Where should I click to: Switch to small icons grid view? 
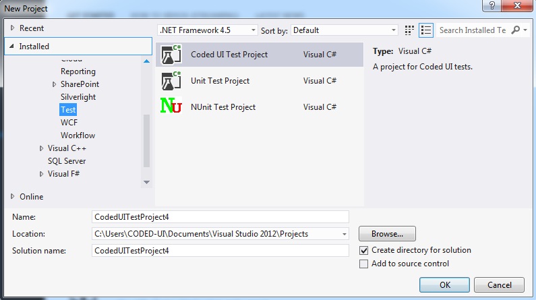coord(409,30)
